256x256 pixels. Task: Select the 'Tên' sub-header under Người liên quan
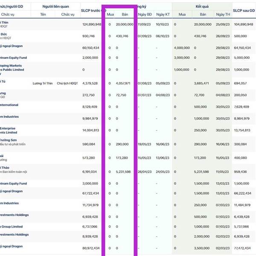coord(43,14)
